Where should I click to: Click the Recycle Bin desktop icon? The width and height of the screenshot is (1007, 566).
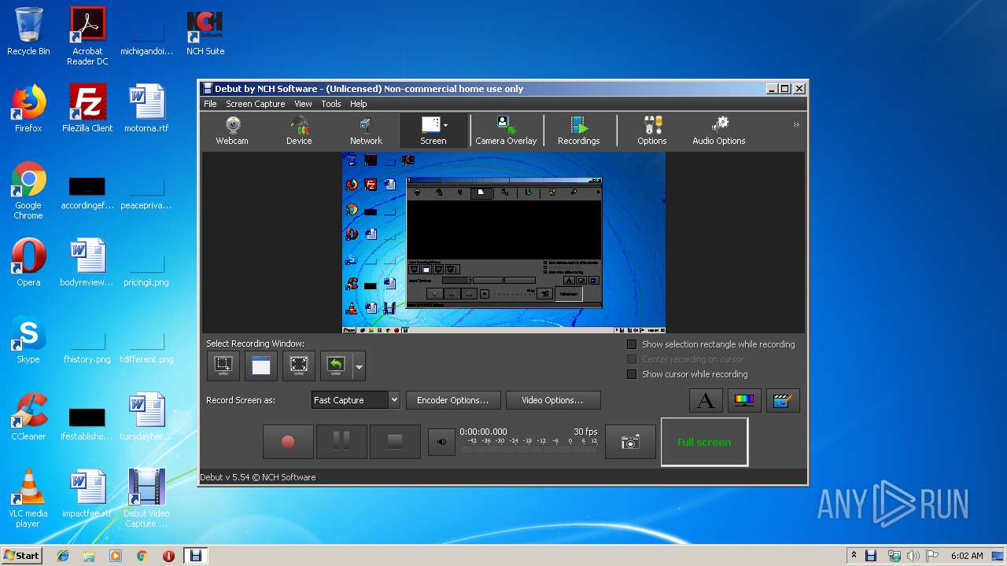tap(28, 32)
